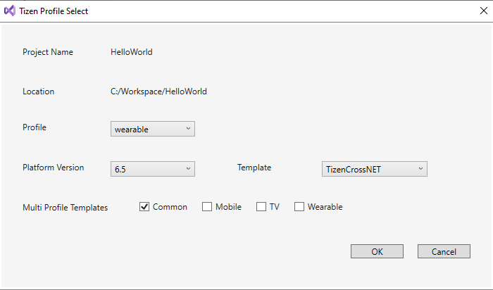This screenshot has height=290, width=493.
Task: Expand the Platform Version dropdown
Action: 152,169
